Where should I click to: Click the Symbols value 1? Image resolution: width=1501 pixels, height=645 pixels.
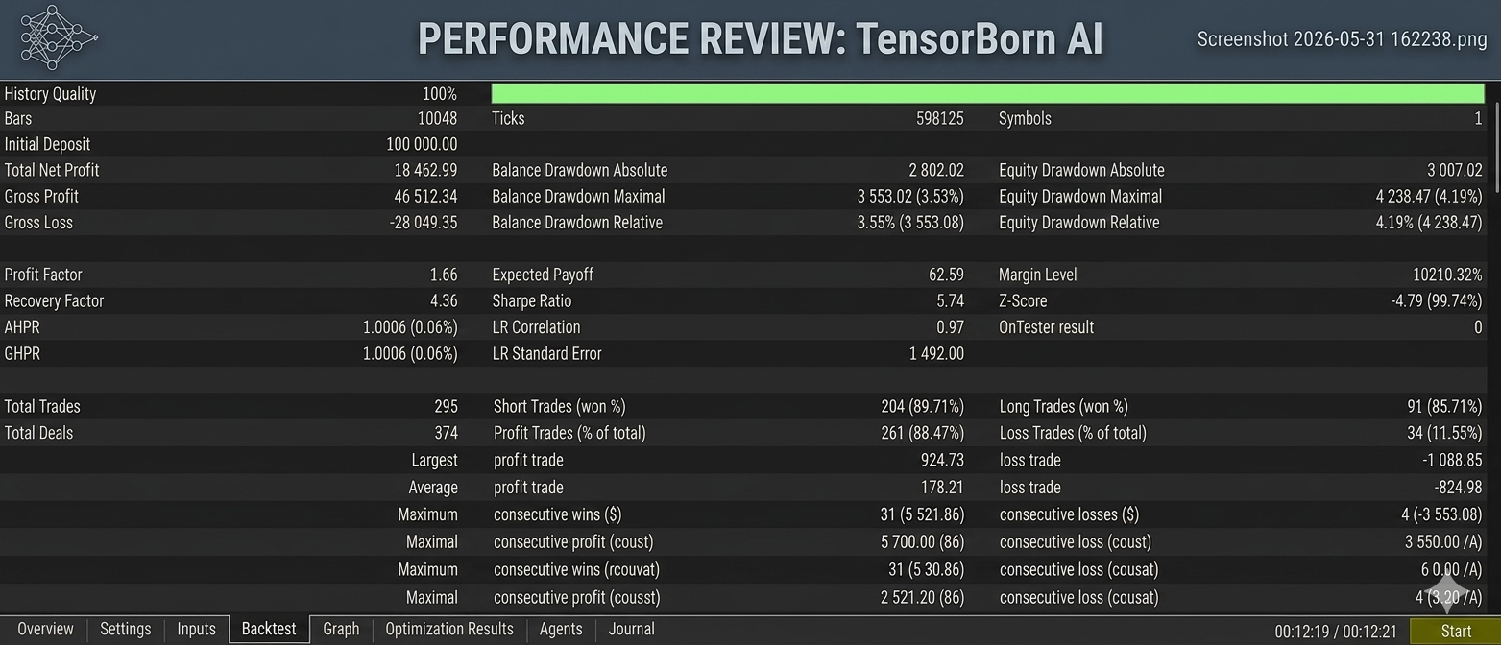pyautogui.click(x=1479, y=119)
